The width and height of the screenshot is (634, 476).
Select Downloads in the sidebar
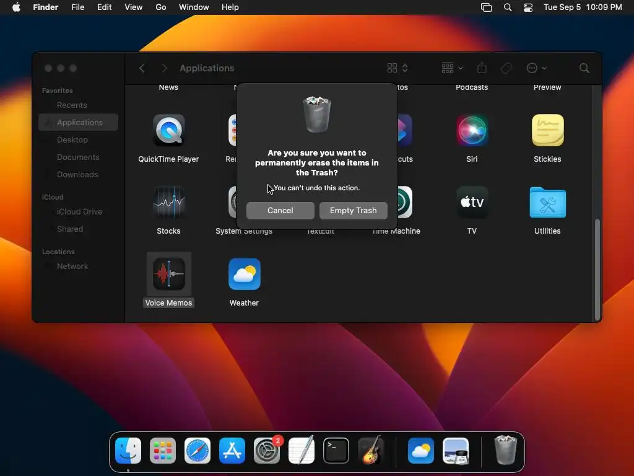click(79, 174)
